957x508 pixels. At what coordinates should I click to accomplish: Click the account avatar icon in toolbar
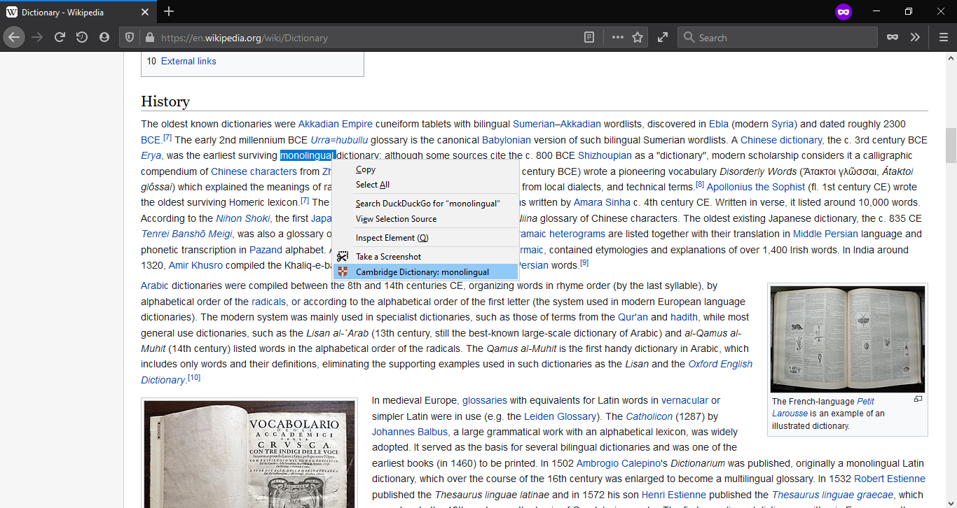click(x=104, y=38)
